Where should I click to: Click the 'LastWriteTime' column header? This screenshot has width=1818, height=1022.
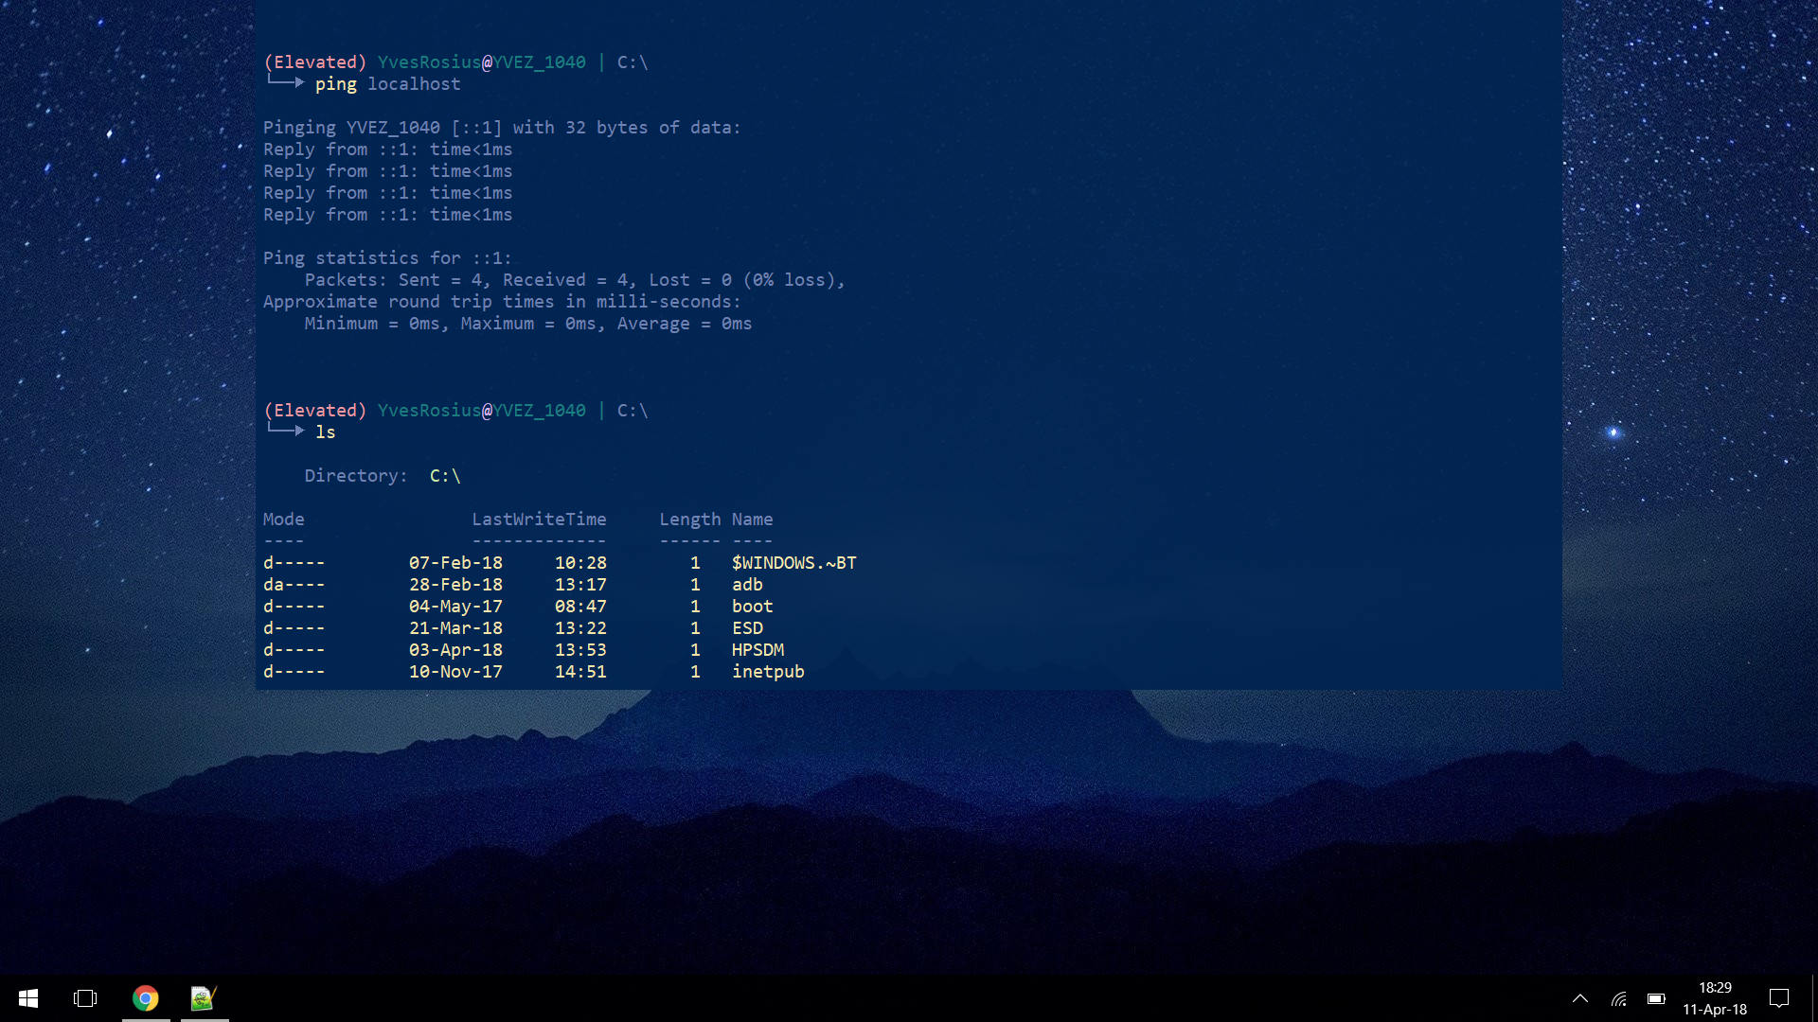pyautogui.click(x=540, y=520)
